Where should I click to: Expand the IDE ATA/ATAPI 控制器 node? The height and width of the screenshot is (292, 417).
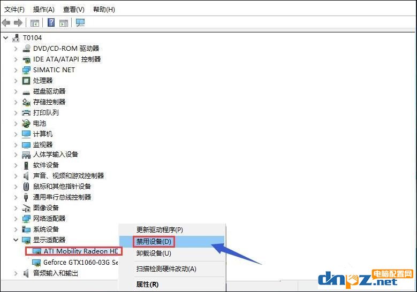pos(16,59)
